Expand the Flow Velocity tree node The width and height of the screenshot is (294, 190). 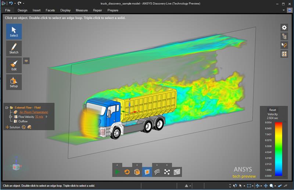tap(11, 117)
